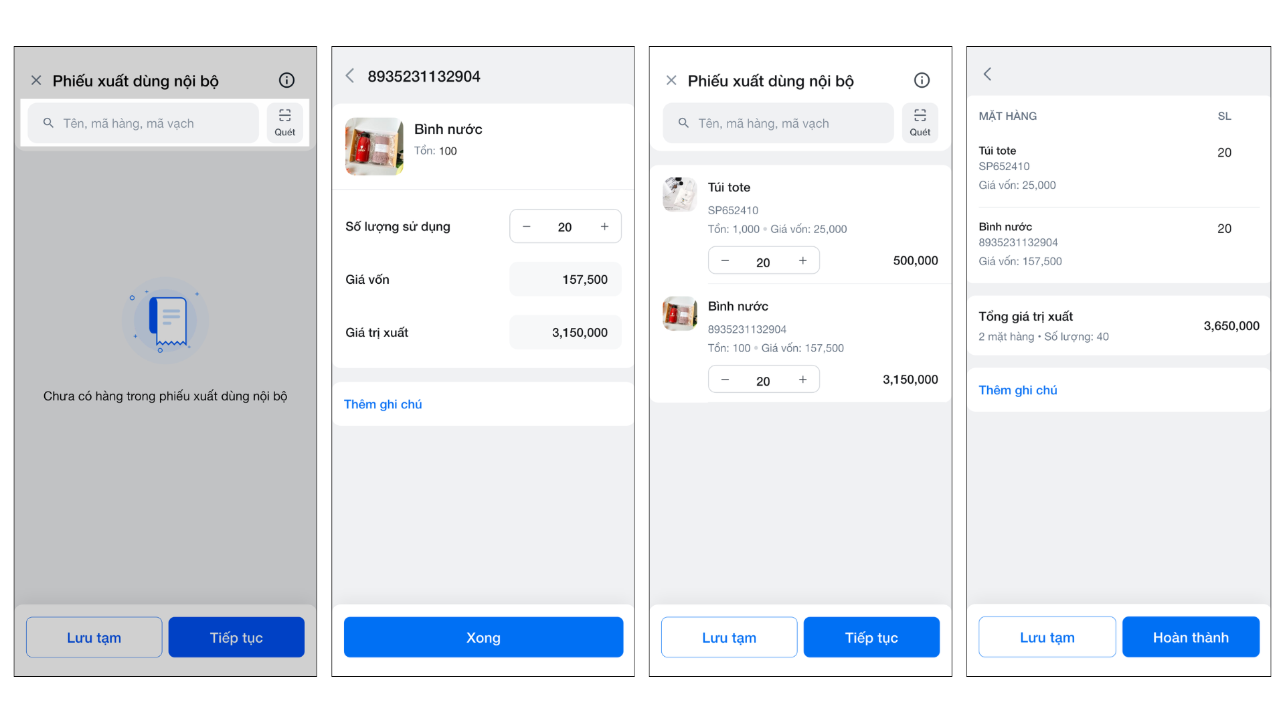The height and width of the screenshot is (723, 1285).
Task: Tap the Quét scan icon in first screen
Action: point(284,123)
